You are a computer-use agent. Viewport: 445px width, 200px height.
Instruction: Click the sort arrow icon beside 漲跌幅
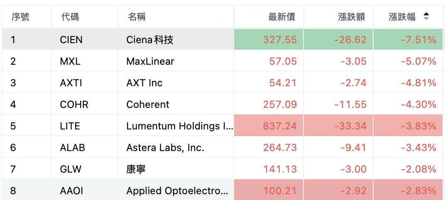pos(426,17)
